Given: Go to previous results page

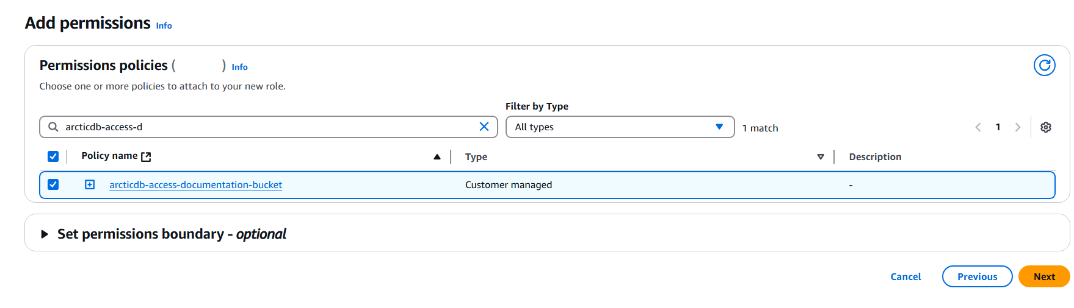Looking at the screenshot, I should [978, 127].
